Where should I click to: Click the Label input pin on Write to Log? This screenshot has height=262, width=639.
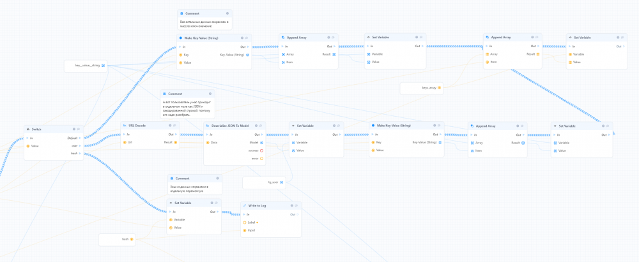pyautogui.click(x=245, y=222)
